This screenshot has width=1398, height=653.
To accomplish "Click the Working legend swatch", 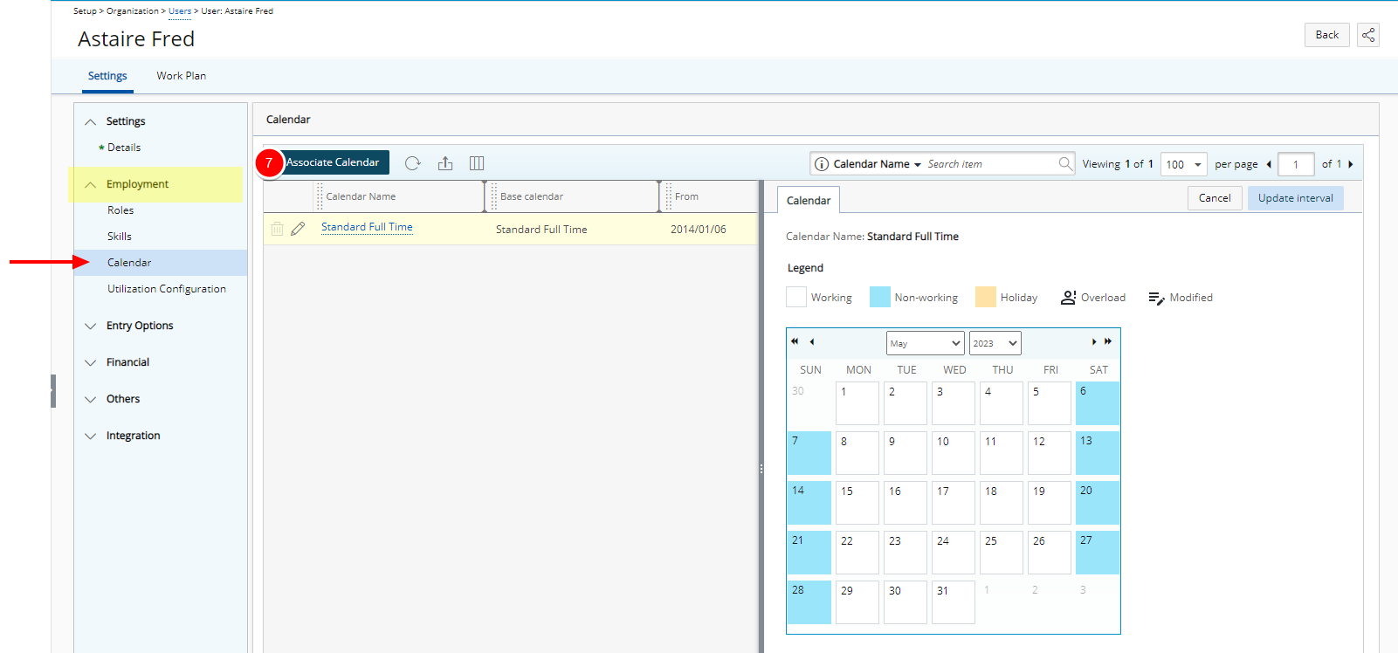I will point(796,297).
